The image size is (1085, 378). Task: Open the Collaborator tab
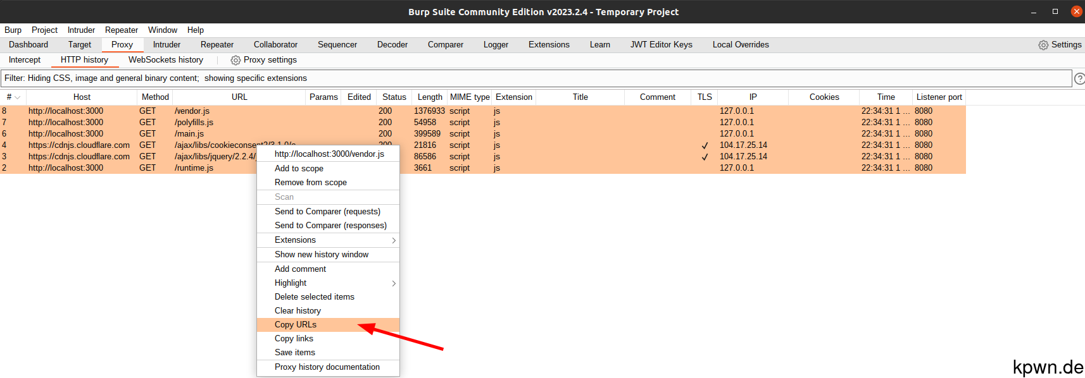pyautogui.click(x=275, y=45)
